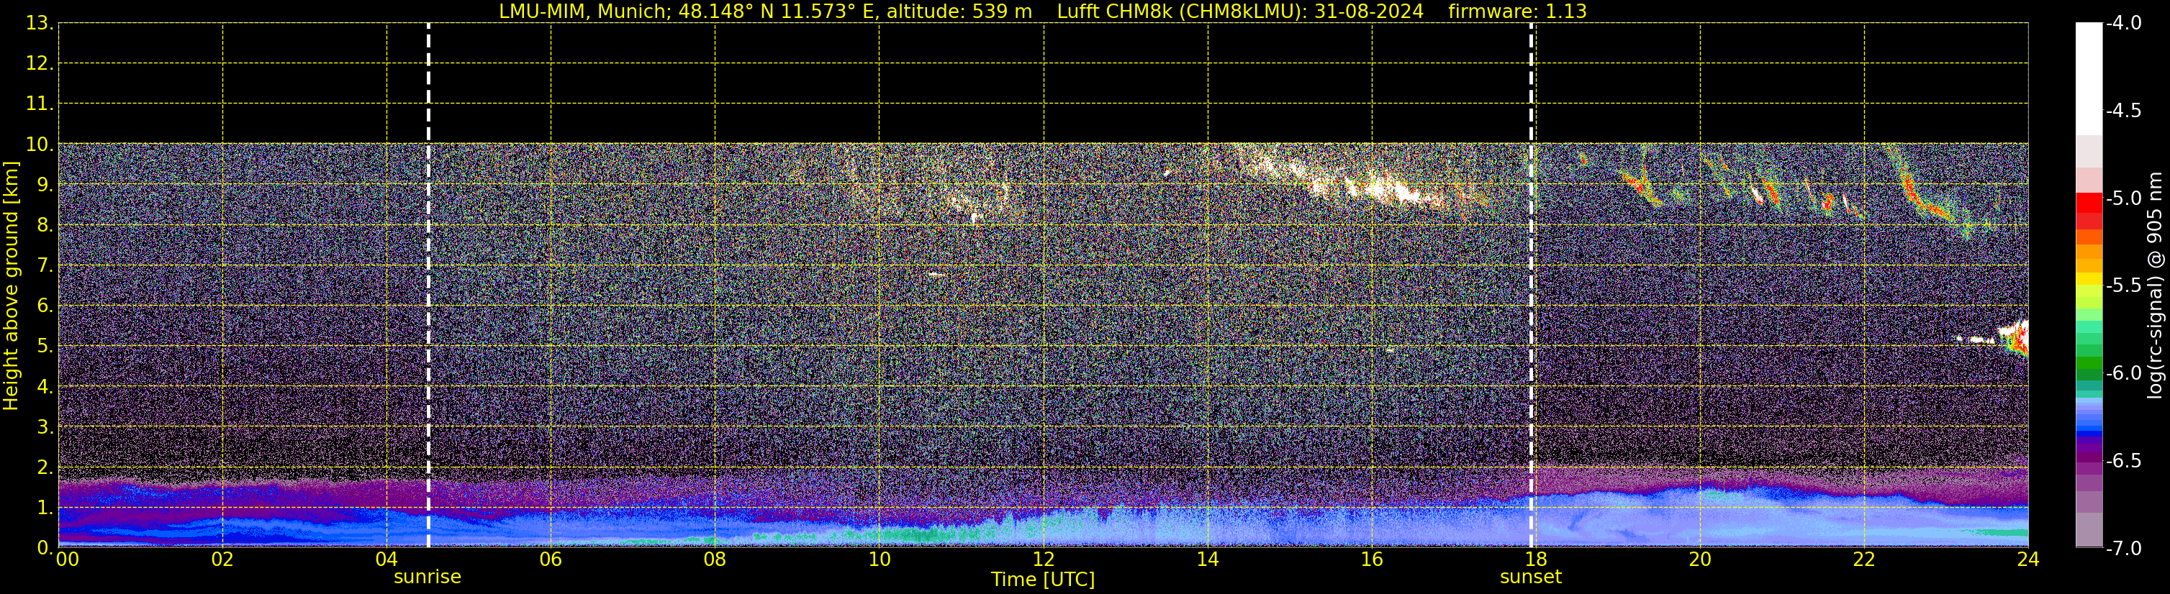Click the yellow segment of the colorbar

click(2089, 279)
